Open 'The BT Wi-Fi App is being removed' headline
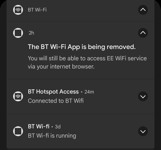This screenshot has height=150, width=161. [82, 47]
